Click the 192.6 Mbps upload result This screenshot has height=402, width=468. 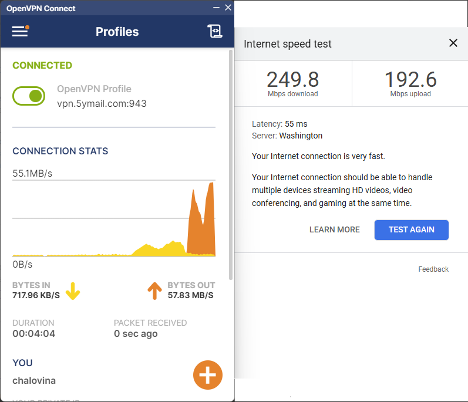click(410, 83)
